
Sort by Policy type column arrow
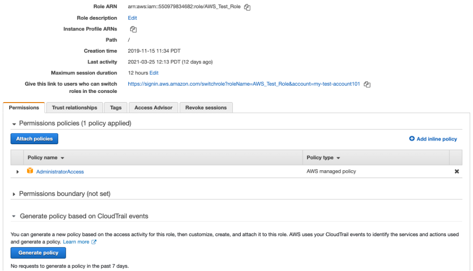pyautogui.click(x=338, y=158)
